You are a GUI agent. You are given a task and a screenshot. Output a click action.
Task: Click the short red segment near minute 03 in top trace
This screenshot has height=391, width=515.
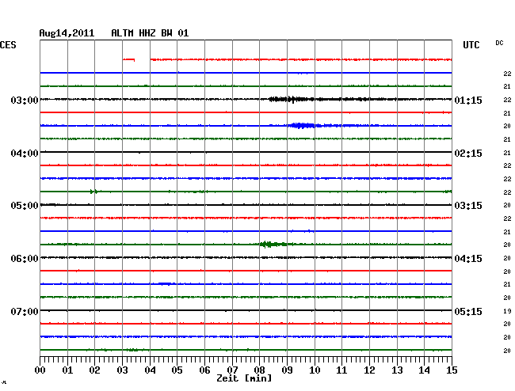pyautogui.click(x=128, y=59)
